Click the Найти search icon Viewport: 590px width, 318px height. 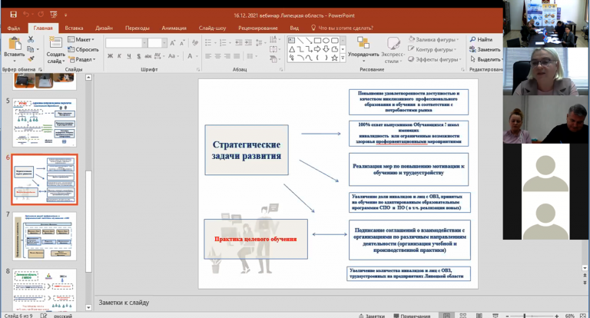479,39
